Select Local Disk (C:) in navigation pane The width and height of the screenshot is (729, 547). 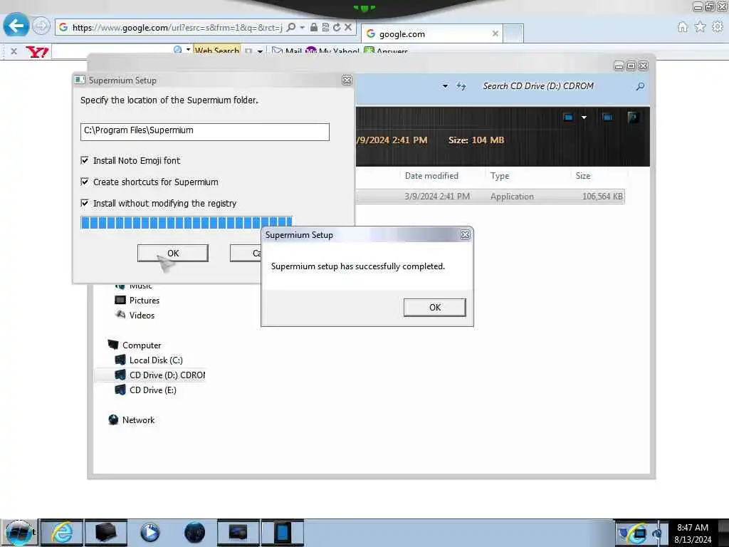pyautogui.click(x=156, y=360)
